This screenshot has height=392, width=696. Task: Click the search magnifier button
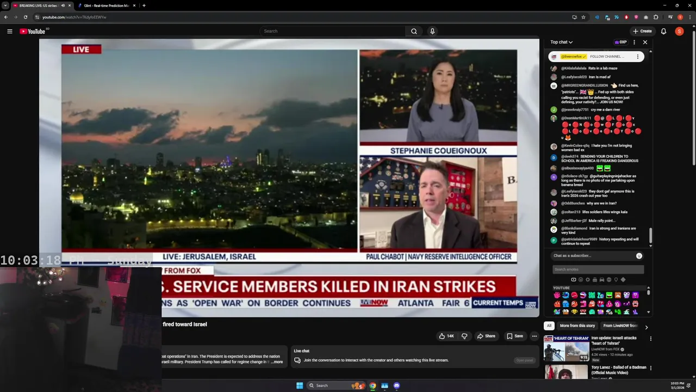pos(414,31)
